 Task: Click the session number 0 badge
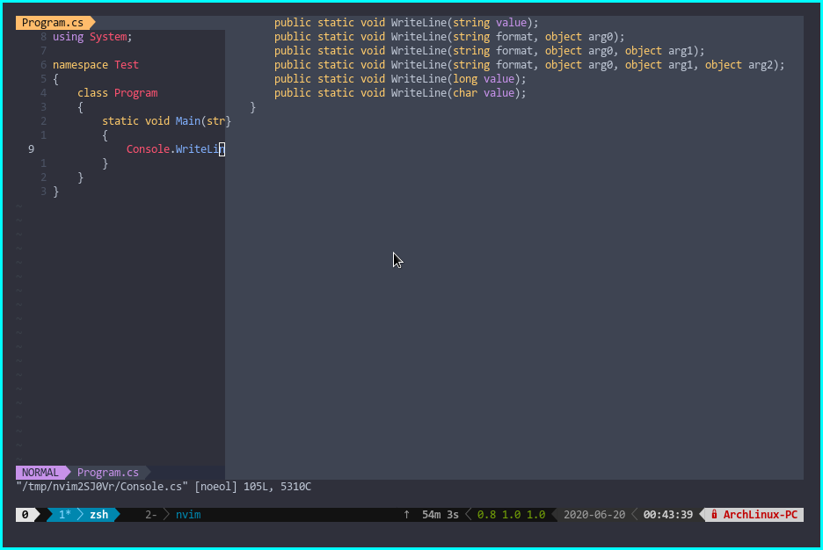25,515
